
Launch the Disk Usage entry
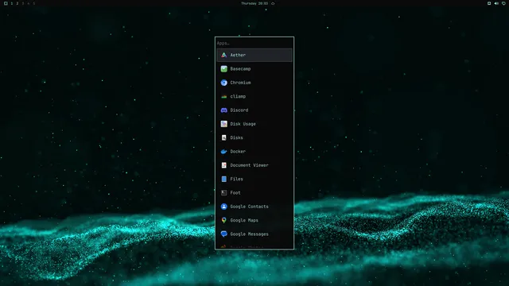(x=254, y=124)
